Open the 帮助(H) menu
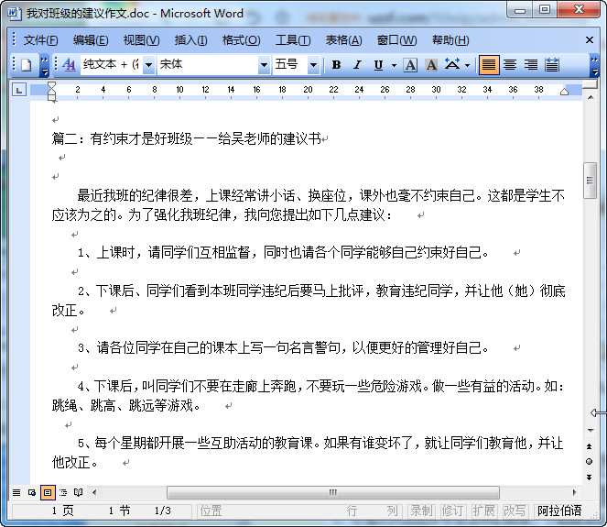 (x=450, y=40)
